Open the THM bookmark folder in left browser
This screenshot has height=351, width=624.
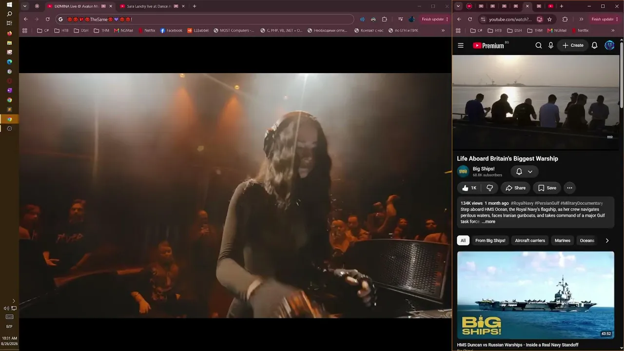pyautogui.click(x=101, y=30)
